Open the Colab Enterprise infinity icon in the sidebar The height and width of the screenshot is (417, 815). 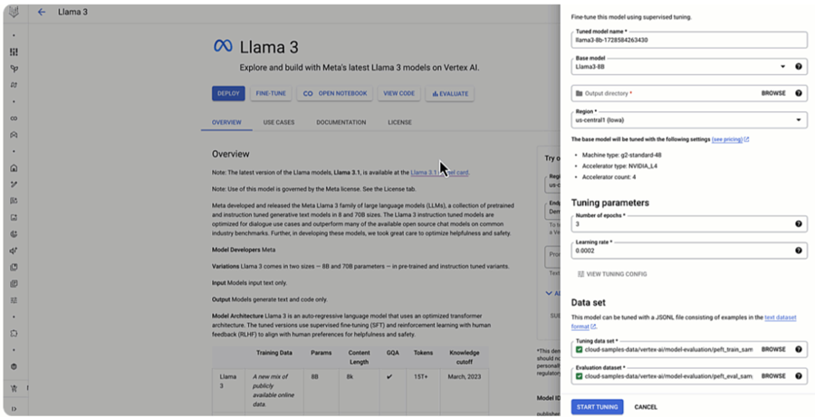14,118
